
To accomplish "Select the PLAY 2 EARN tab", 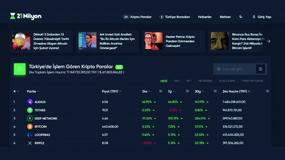I will click(x=227, y=81).
